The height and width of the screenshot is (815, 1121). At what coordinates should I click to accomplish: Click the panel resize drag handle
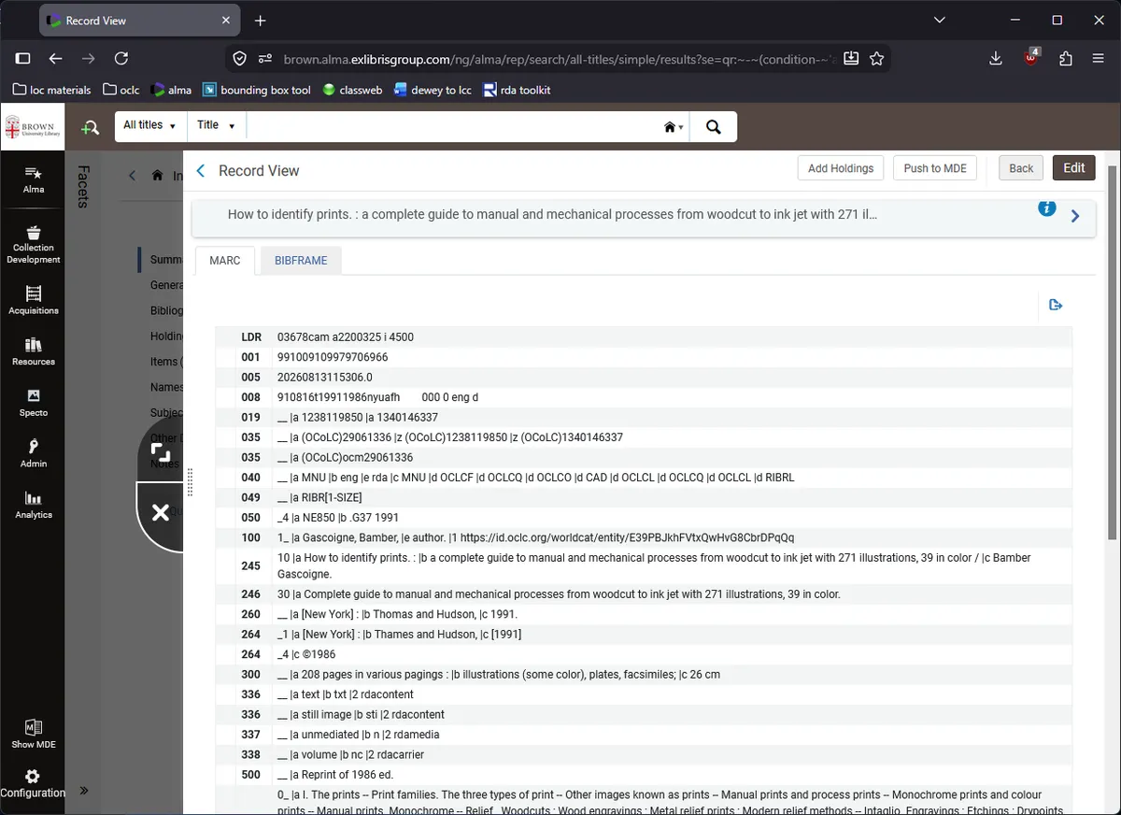click(x=191, y=482)
